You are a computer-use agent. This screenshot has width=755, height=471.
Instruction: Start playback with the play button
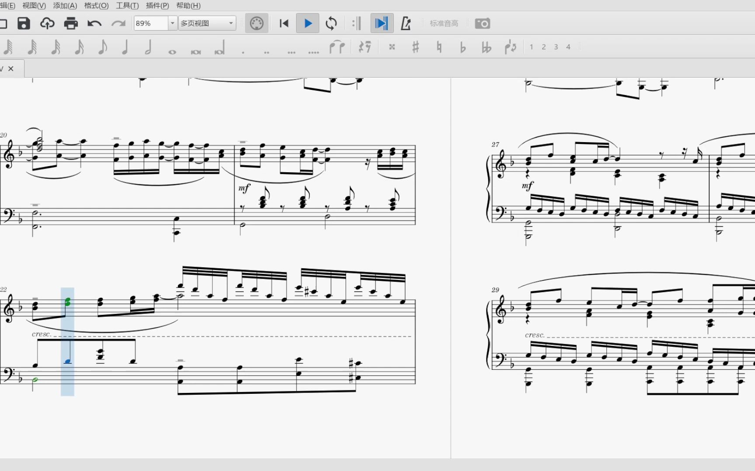coord(308,23)
